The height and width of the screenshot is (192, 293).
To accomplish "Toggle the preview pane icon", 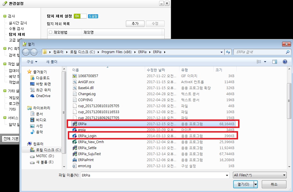I will 275,62.
